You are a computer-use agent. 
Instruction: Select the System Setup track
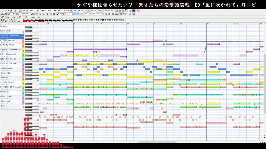pos(11,32)
